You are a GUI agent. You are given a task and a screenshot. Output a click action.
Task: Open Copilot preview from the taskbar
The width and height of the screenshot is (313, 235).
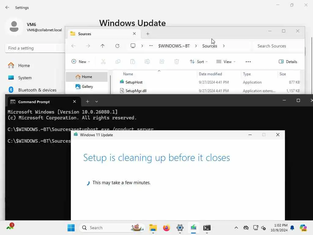point(303,228)
